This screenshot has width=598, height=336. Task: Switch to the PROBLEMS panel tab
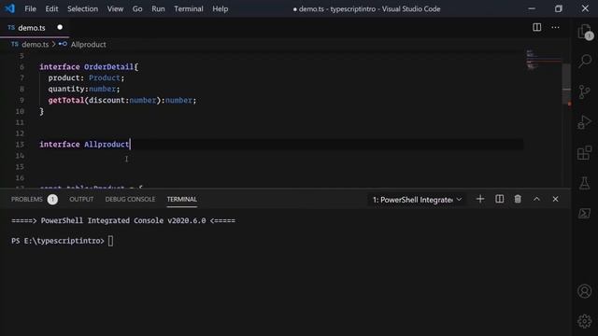point(27,199)
